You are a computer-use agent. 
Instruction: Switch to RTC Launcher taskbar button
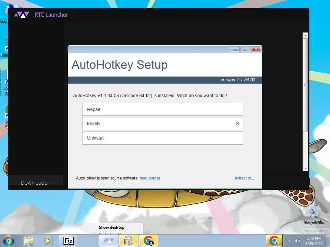point(109,241)
